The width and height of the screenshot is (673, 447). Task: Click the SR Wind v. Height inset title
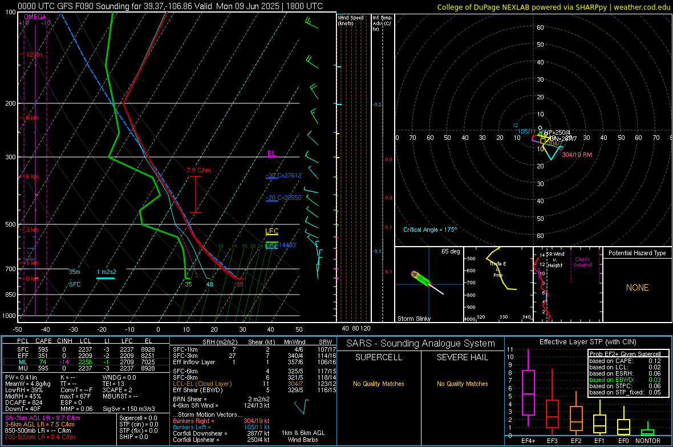tap(555, 260)
